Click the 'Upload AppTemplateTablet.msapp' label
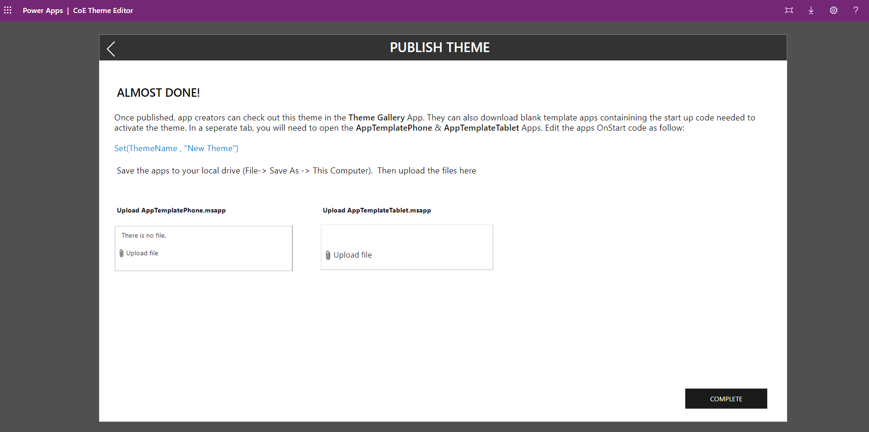 click(x=377, y=210)
